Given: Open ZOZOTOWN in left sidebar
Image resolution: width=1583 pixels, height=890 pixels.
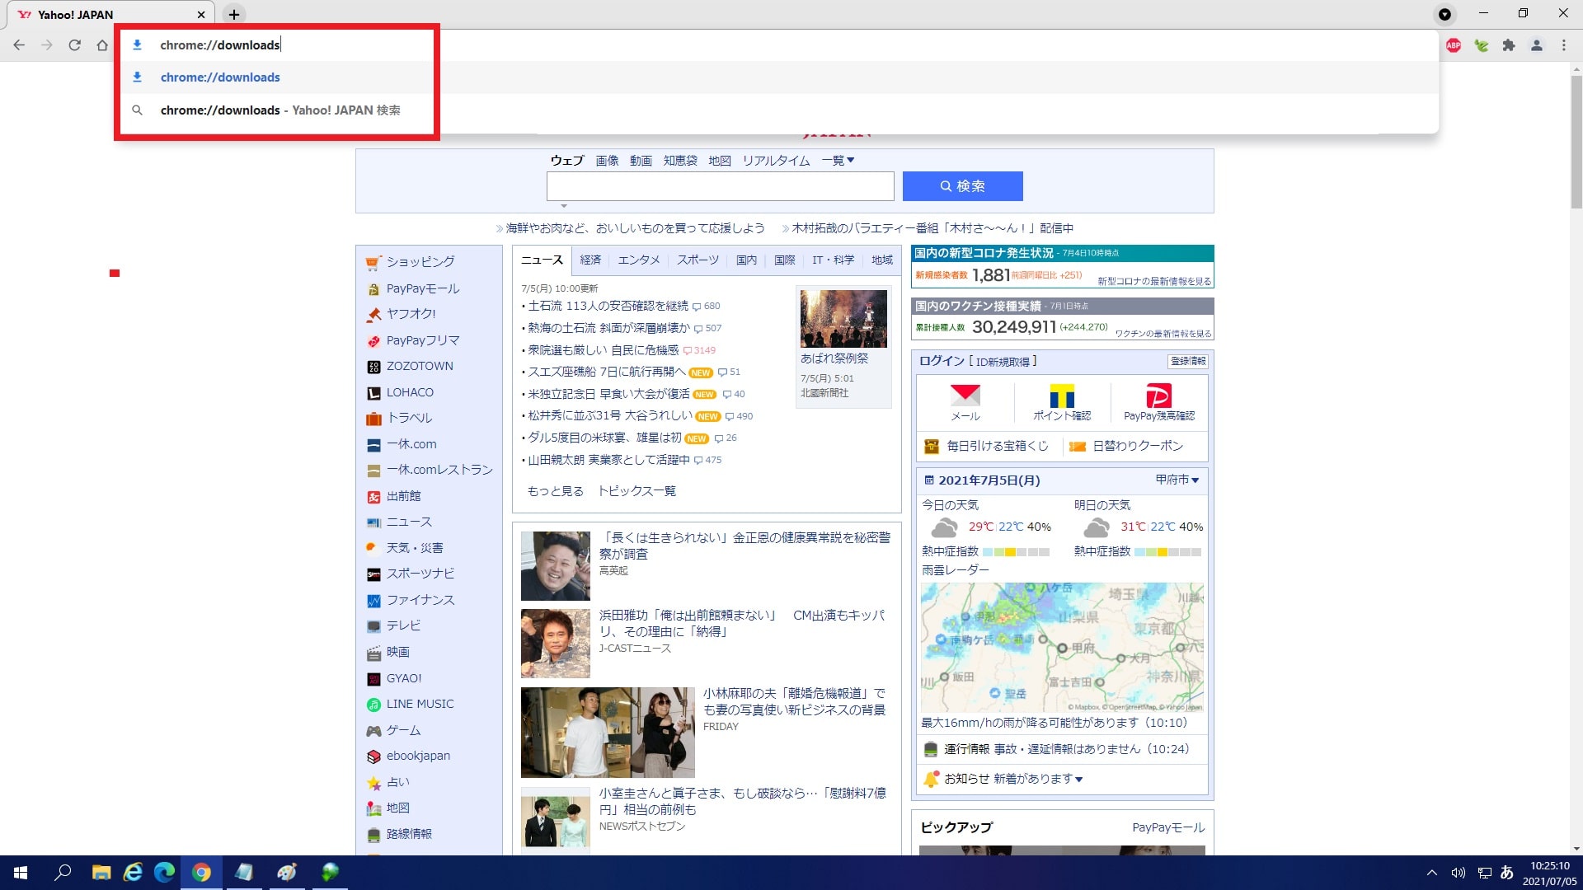Looking at the screenshot, I should coord(420,366).
